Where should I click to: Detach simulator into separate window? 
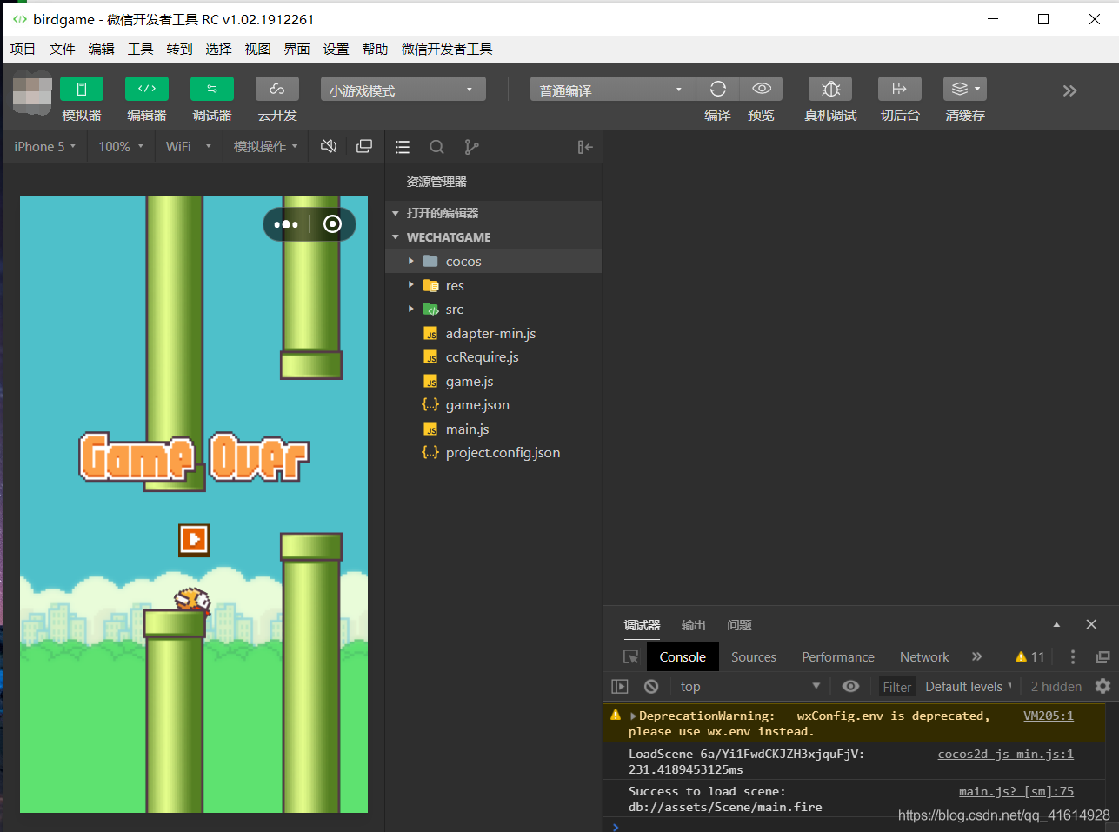(364, 146)
